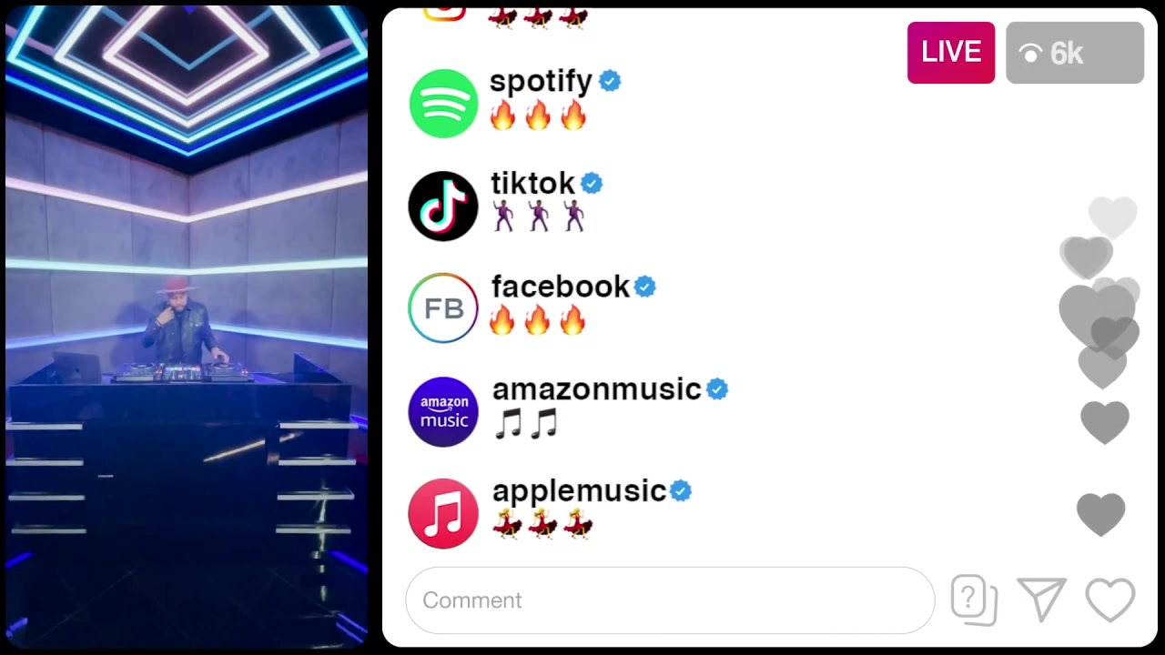The image size is (1165, 655).
Task: Click the music notes comment from amazonmusic
Action: tap(525, 424)
